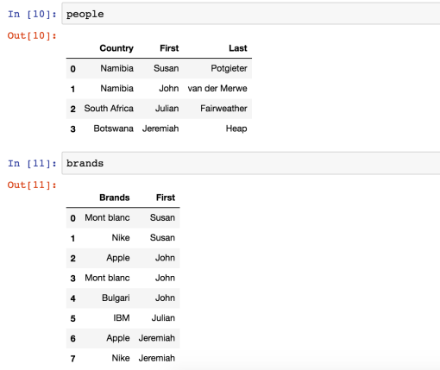This screenshot has width=440, height=370.
Task: Click Jeremiah in the people table
Action: (x=160, y=129)
